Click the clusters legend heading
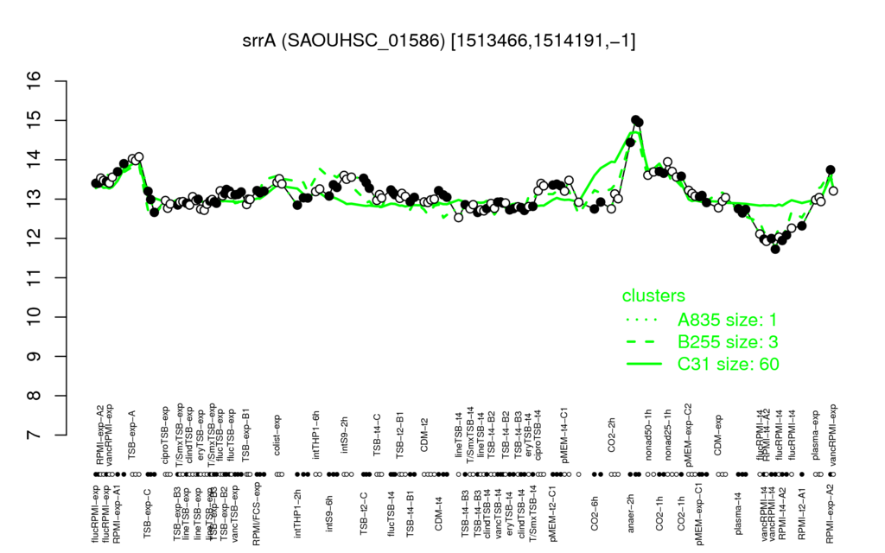The image size is (885, 553). click(x=653, y=296)
